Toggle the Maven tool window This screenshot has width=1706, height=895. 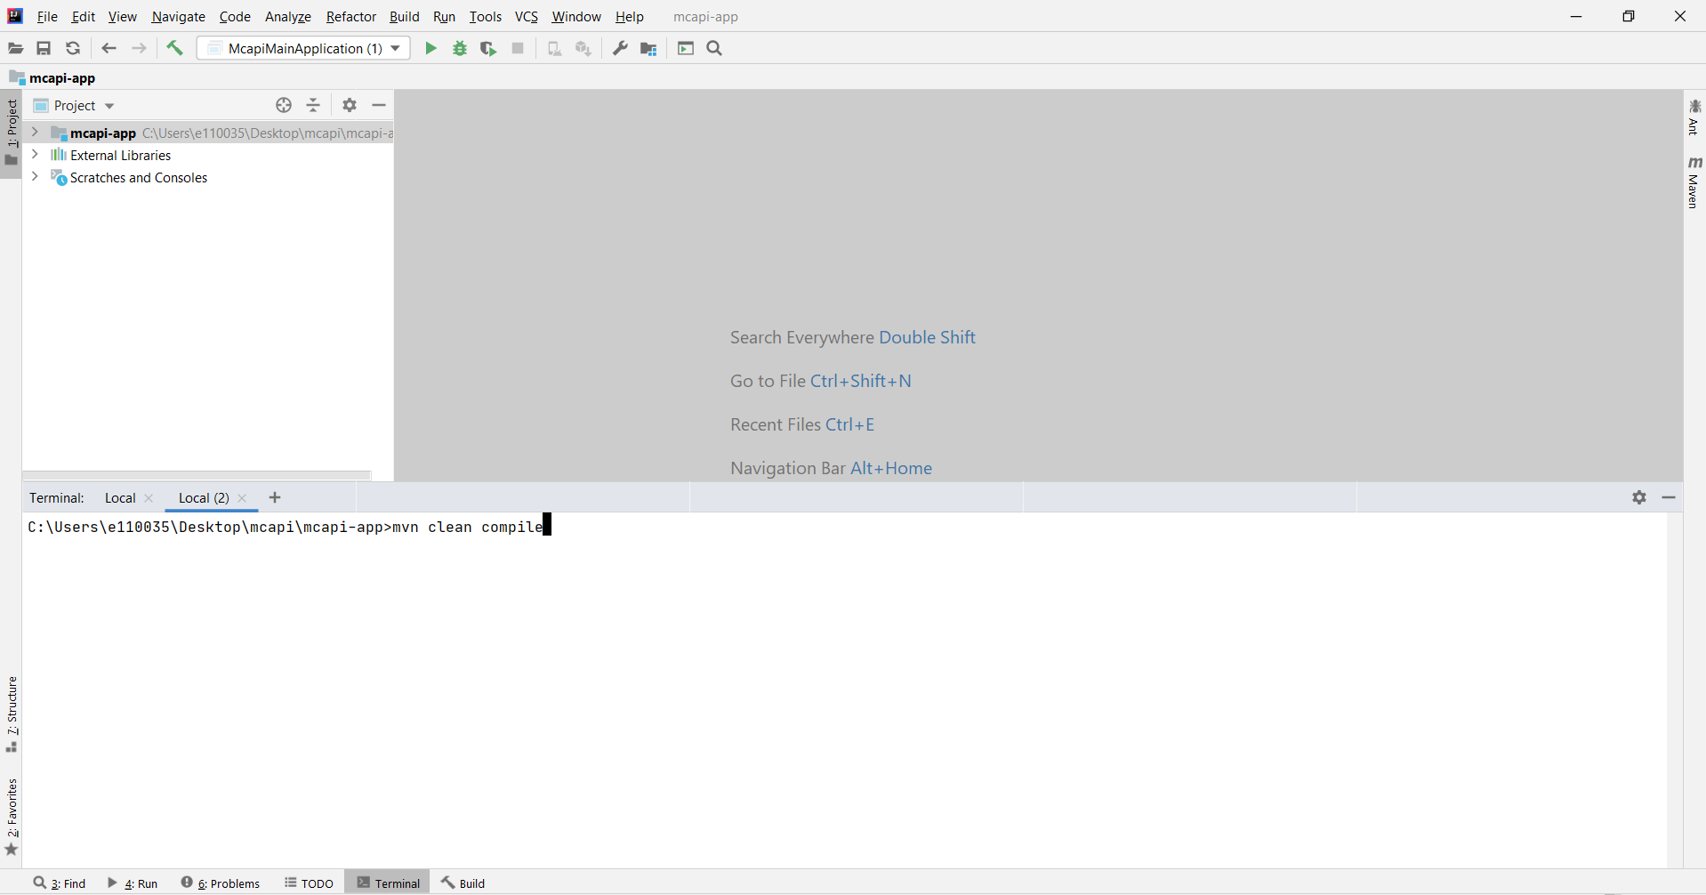[1694, 183]
